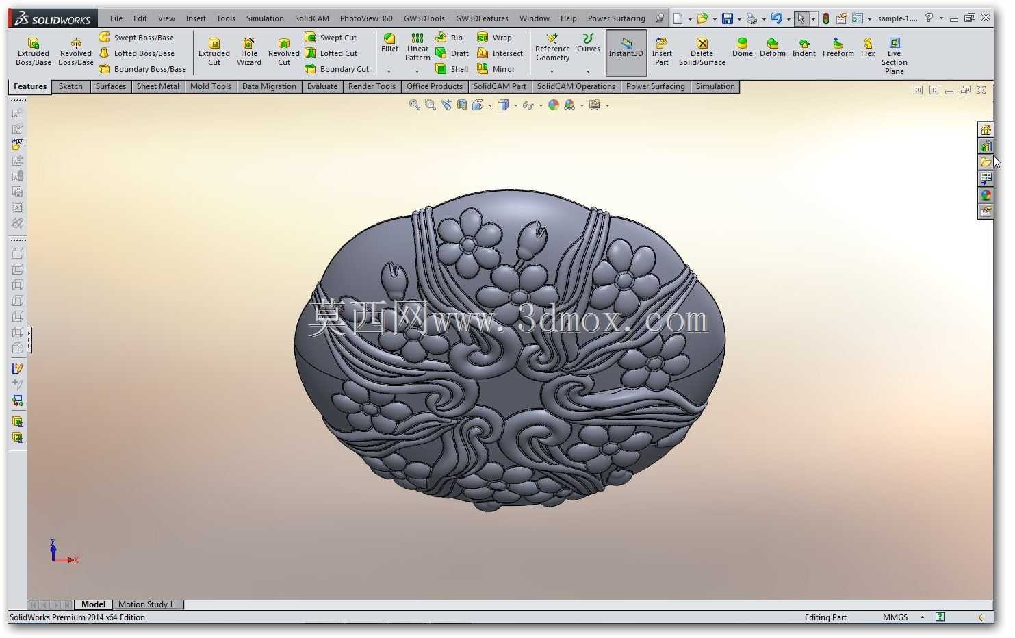Click the Edit Appearance sphere icon
Screen dimensions: 1015x638
pyautogui.click(x=553, y=105)
